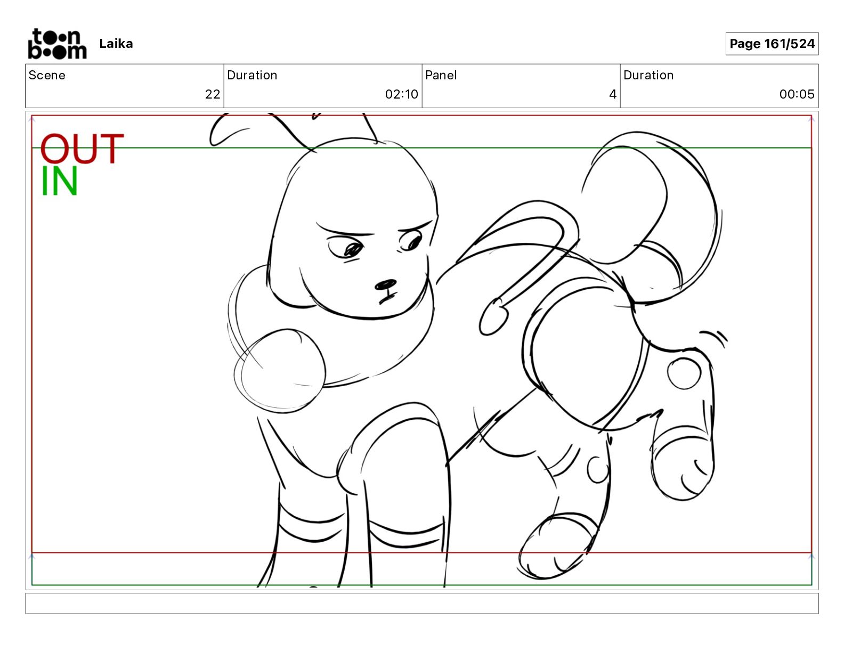
Task: Click the dog storyboard sketch thumbnail
Action: click(422, 351)
